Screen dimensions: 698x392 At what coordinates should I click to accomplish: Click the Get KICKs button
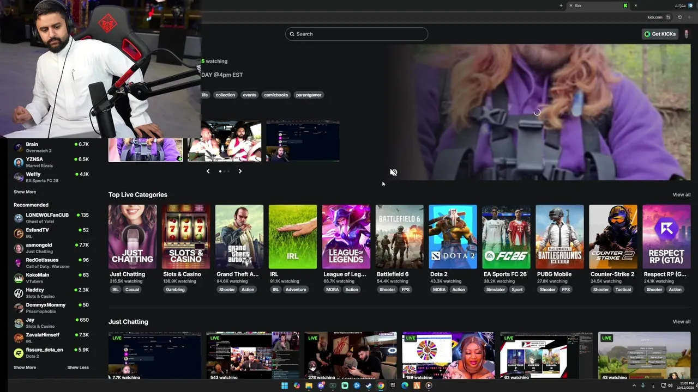pyautogui.click(x=660, y=34)
